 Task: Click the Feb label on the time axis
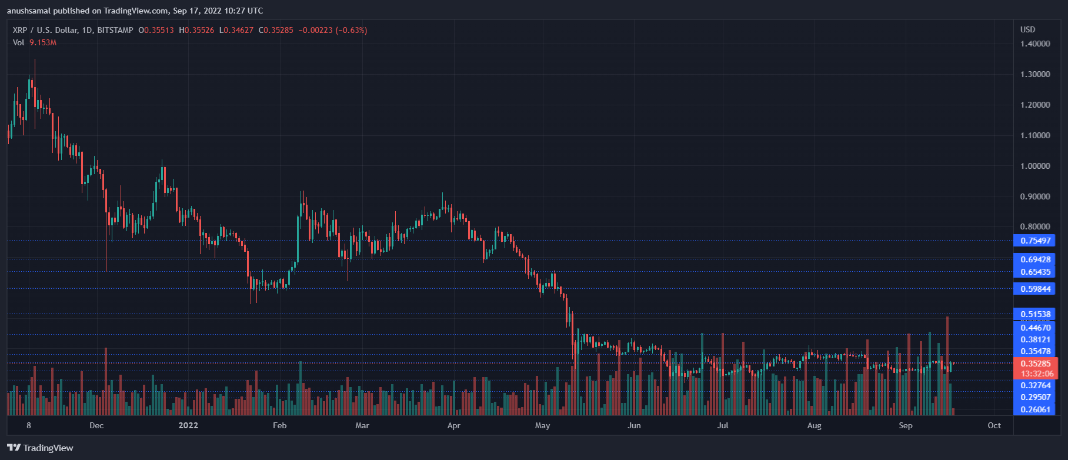280,425
